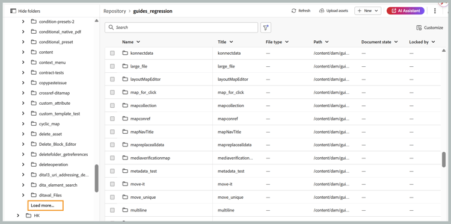Click the Upload assets cloud icon

coord(322,11)
